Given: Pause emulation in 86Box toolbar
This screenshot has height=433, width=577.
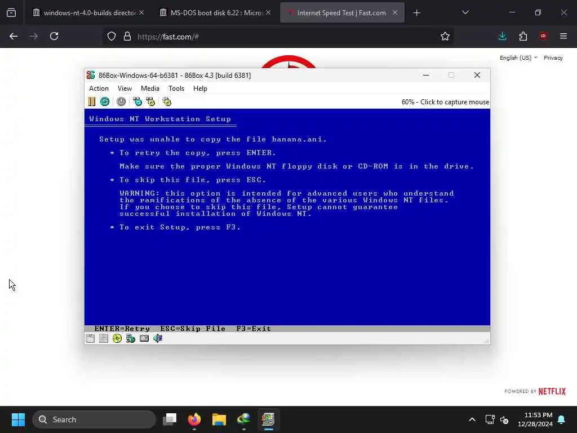Looking at the screenshot, I should [92, 101].
